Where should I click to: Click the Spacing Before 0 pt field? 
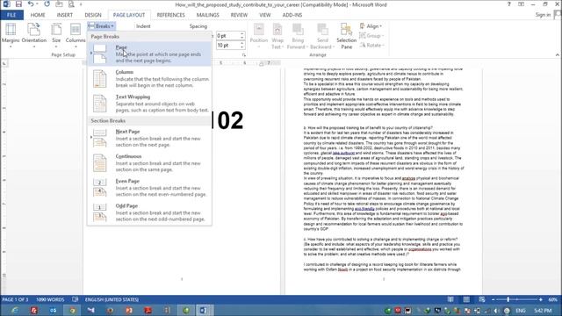click(227, 36)
